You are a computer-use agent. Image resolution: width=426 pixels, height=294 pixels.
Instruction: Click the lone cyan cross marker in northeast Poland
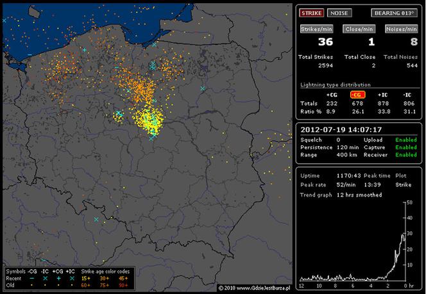(202, 88)
